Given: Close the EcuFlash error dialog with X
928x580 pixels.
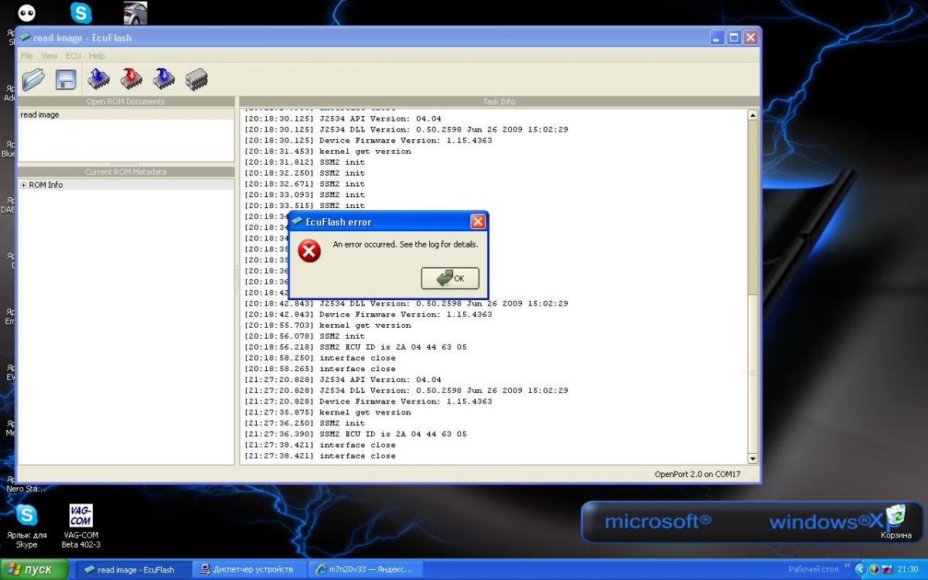Looking at the screenshot, I should click(x=478, y=222).
